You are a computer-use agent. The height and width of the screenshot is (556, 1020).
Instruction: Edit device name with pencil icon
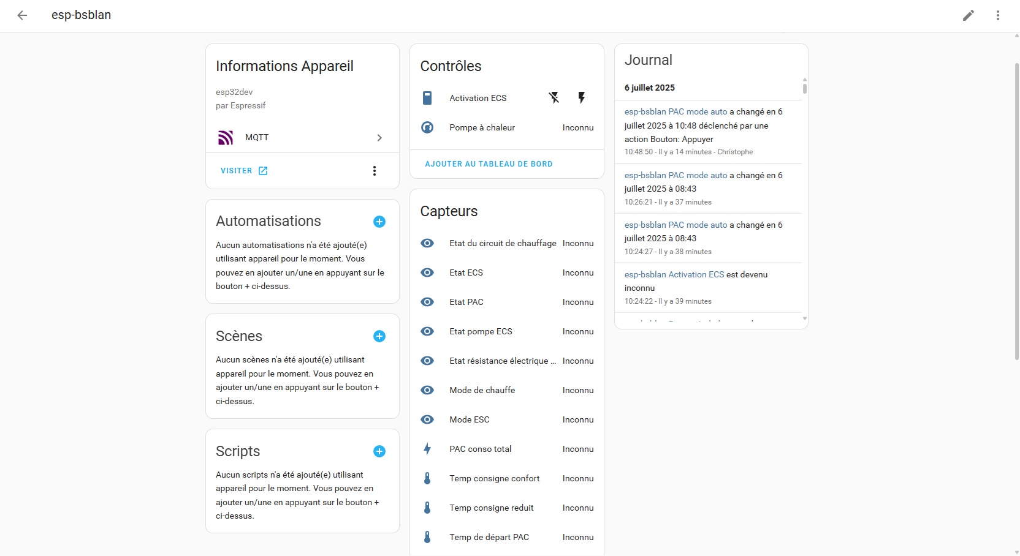point(969,15)
